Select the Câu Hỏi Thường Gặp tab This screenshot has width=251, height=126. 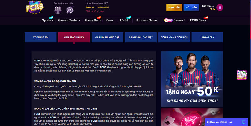pos(107,37)
